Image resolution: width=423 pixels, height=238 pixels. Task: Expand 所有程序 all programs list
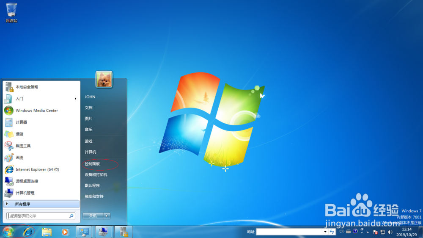(41, 204)
